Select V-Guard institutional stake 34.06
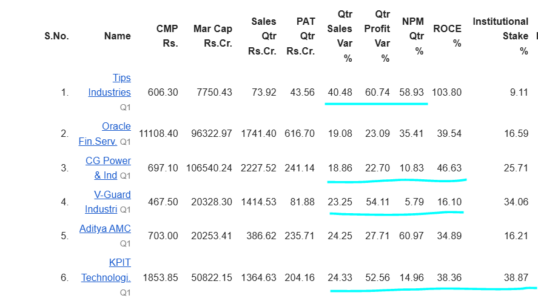Image resolution: width=538 pixels, height=304 pixels. tap(516, 202)
